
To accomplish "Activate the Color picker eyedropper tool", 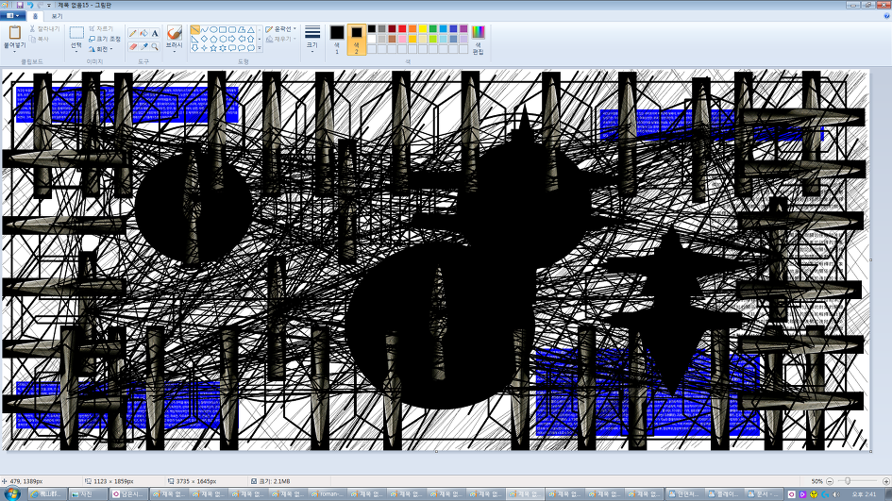I will pyautogui.click(x=143, y=46).
